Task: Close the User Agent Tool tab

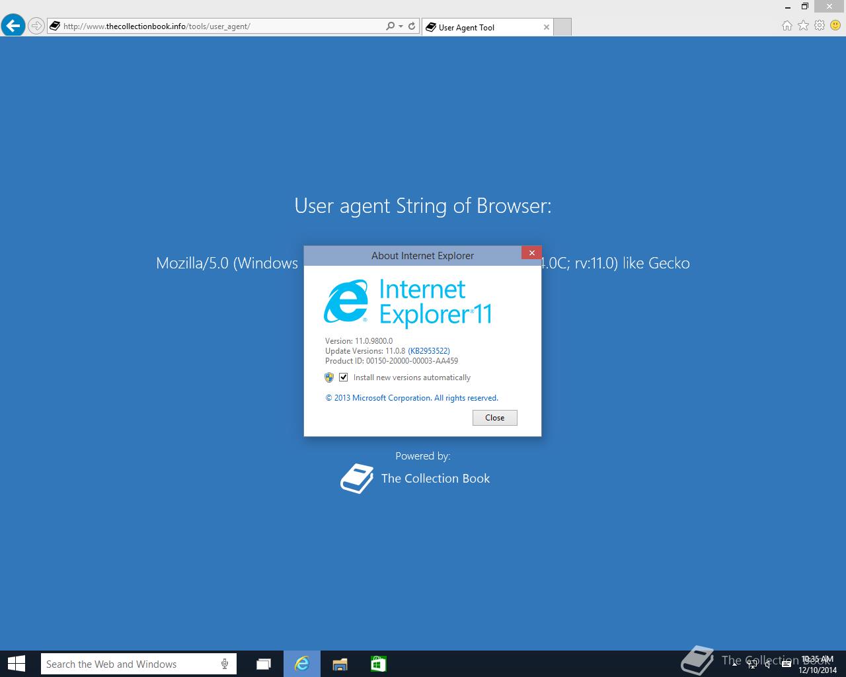Action: (546, 27)
